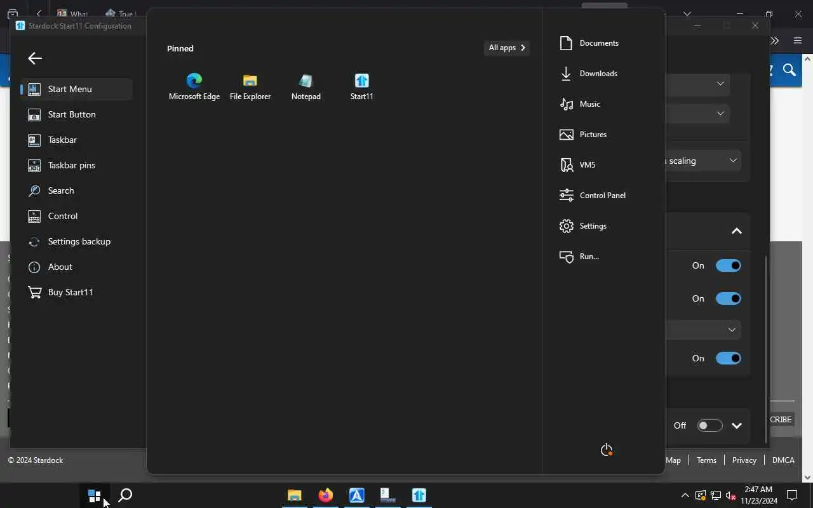Open File Explorer from the taskbar
Screen dimensions: 813x508
pos(295,495)
